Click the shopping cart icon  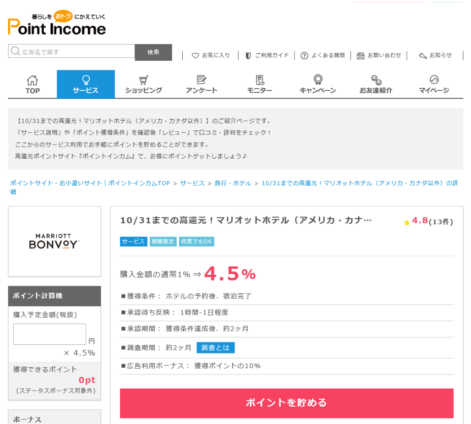pos(144,80)
